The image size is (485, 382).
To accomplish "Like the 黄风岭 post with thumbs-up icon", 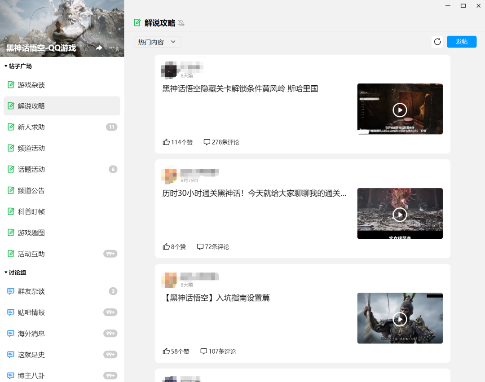I will coord(166,142).
